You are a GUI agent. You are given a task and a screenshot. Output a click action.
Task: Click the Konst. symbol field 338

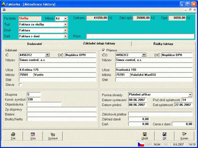click(34, 99)
